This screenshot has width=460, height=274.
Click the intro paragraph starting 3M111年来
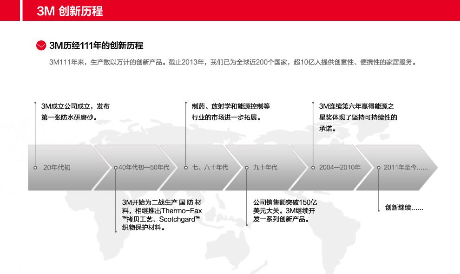click(x=233, y=62)
